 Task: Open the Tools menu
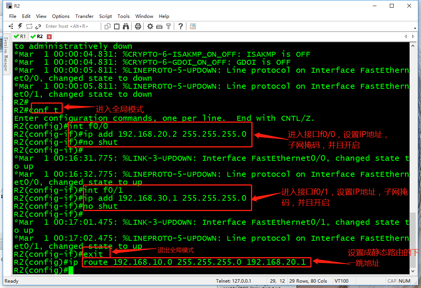(x=124, y=16)
